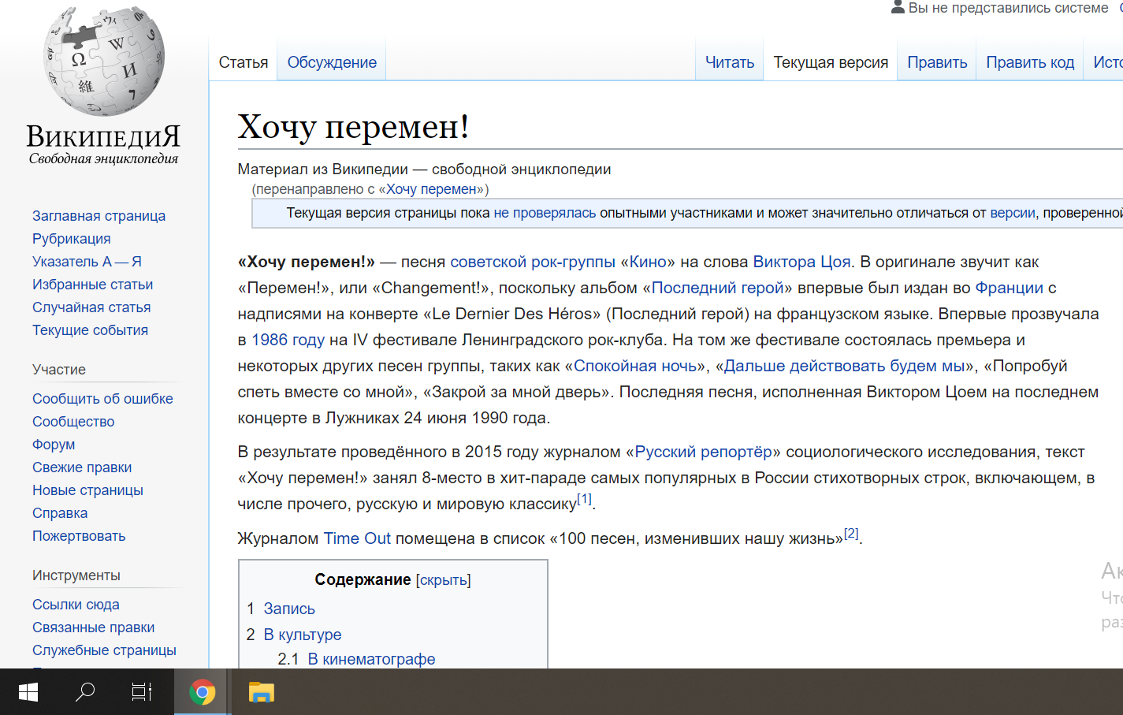Open the Франции link
This screenshot has height=715, width=1123.
coord(1009,288)
